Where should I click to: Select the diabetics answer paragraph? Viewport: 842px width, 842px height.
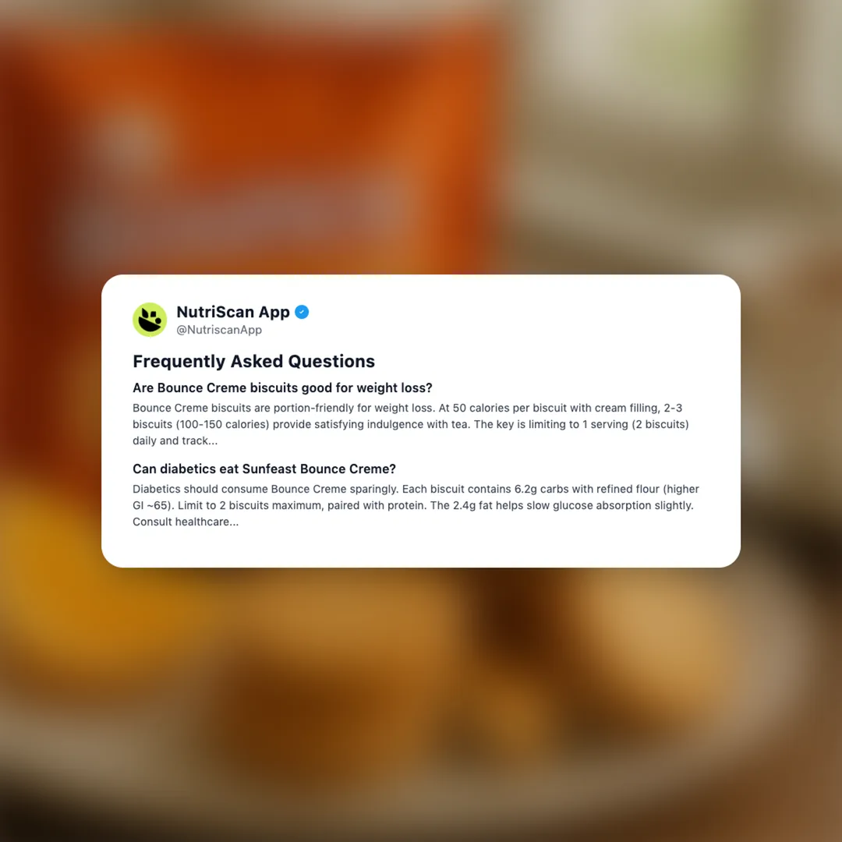[x=416, y=505]
